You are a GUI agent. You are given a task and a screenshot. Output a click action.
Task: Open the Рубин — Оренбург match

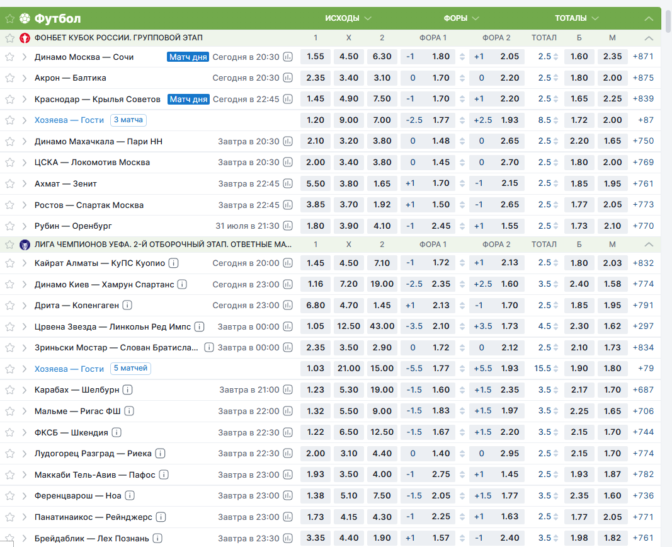tap(73, 226)
